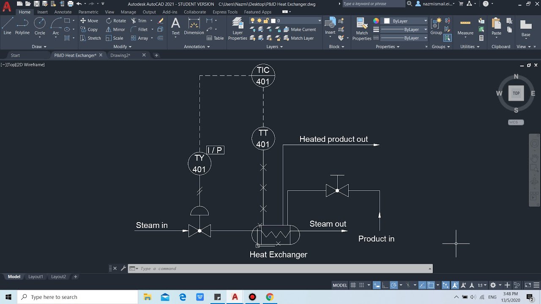Open the Annotate ribbon tab
Screen dimensions: 541x304
pyautogui.click(x=63, y=12)
